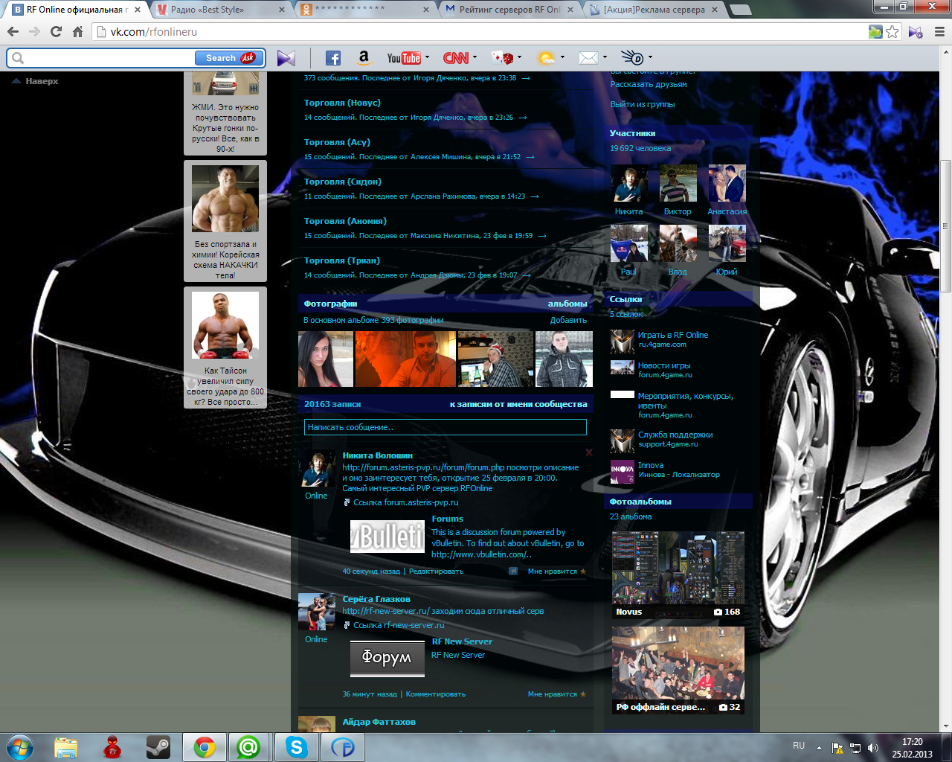Open the Служба поддержки link
Image resolution: width=952 pixels, height=762 pixels.
(675, 435)
